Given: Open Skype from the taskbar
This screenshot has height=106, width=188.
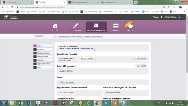Looking at the screenshot, I should click(106, 103).
